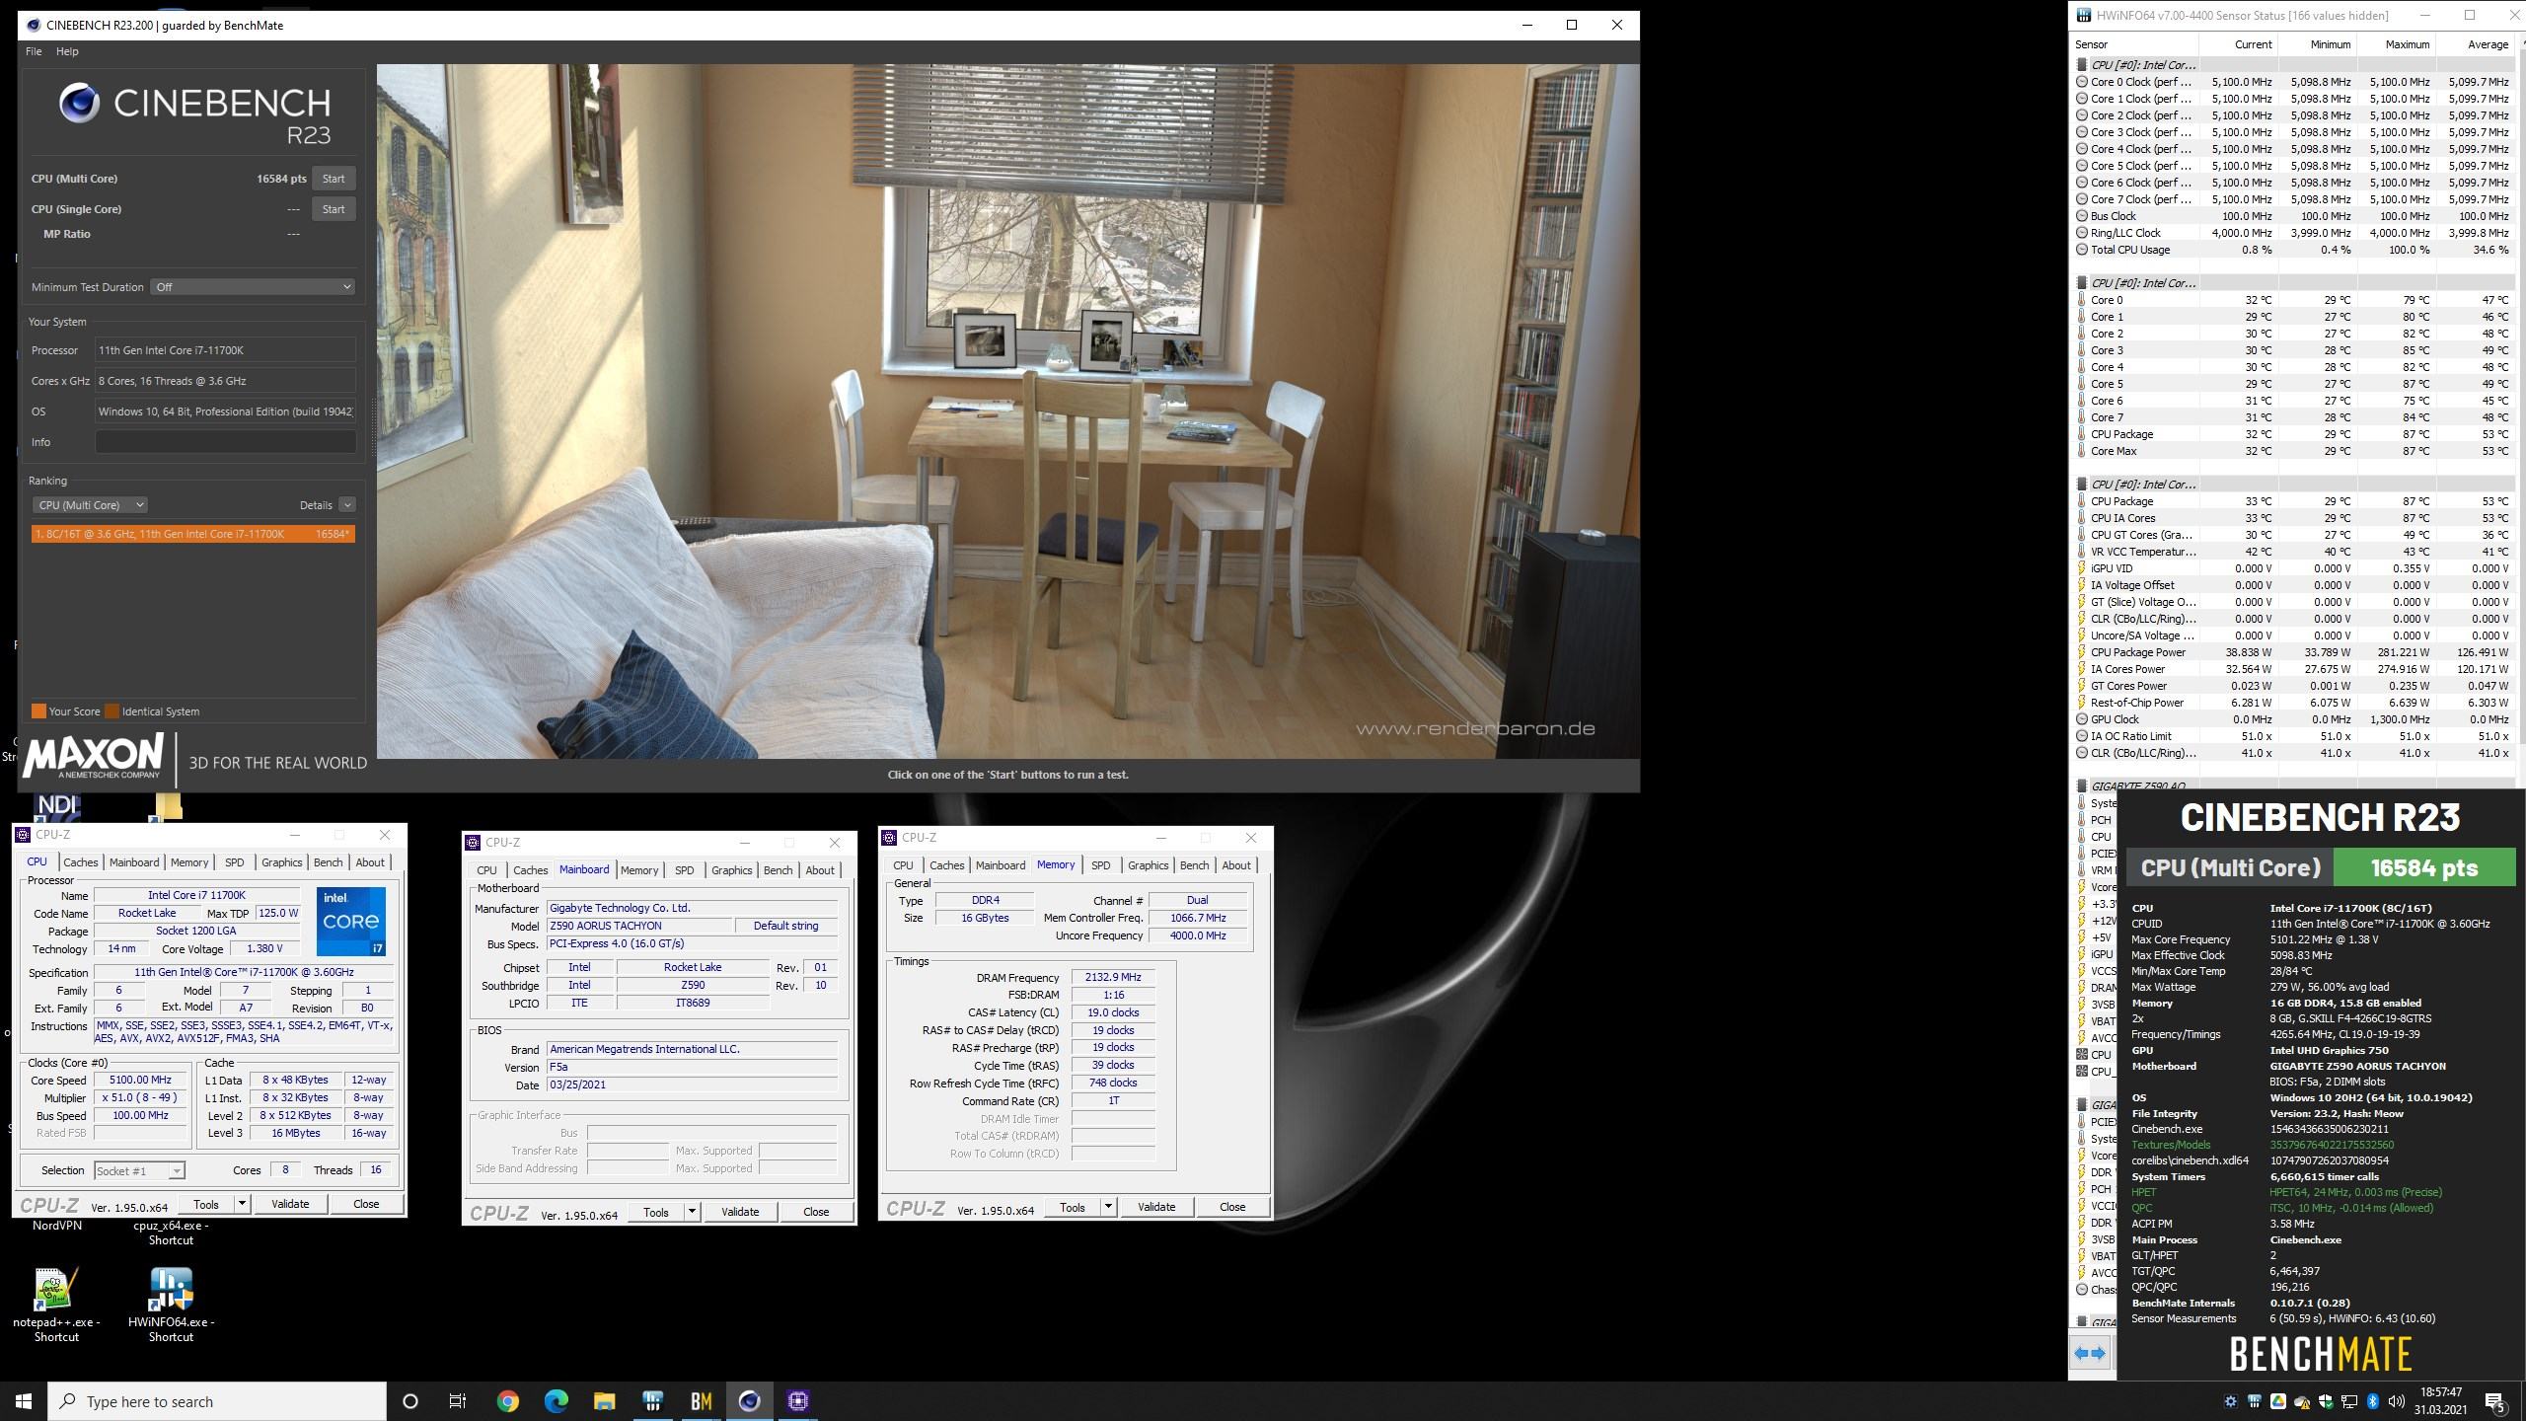The width and height of the screenshot is (2526, 1421).
Task: Click Validate in CPU-Z Memory window
Action: point(1156,1207)
